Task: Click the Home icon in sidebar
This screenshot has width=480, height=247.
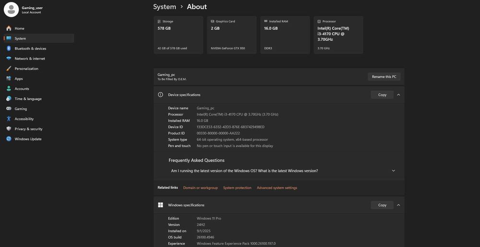Action: tap(9, 28)
